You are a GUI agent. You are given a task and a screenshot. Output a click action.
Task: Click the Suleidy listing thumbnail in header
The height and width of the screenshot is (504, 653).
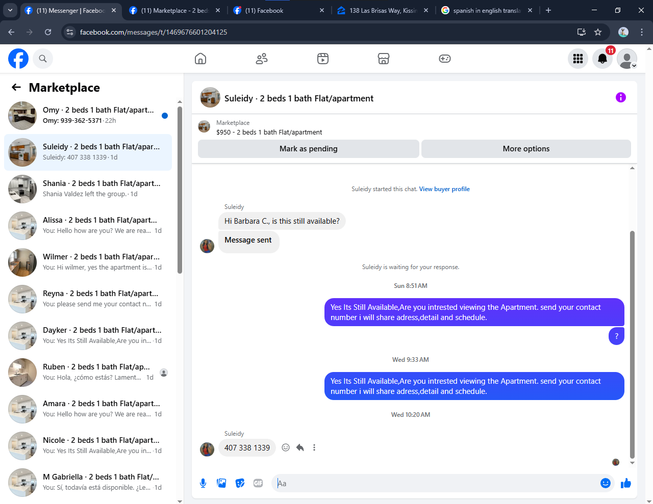click(x=210, y=97)
